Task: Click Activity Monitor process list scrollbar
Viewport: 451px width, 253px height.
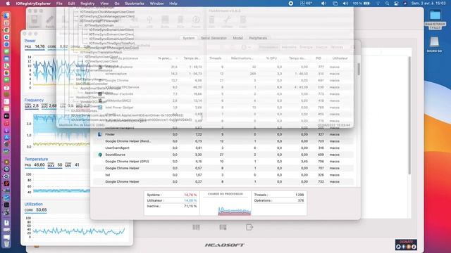Action: click(x=359, y=70)
